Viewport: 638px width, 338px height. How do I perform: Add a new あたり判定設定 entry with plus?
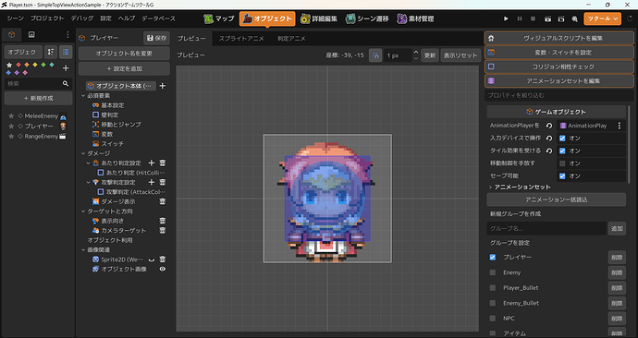tap(152, 163)
